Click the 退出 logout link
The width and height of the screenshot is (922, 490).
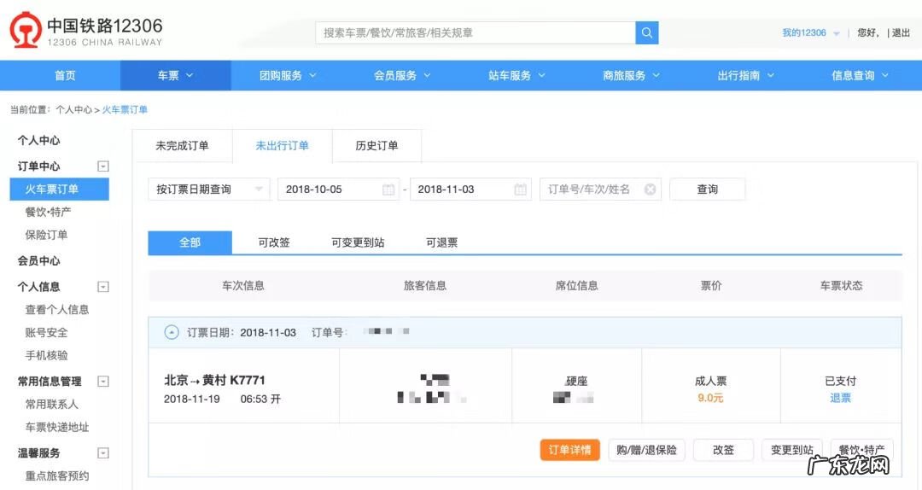pyautogui.click(x=901, y=33)
